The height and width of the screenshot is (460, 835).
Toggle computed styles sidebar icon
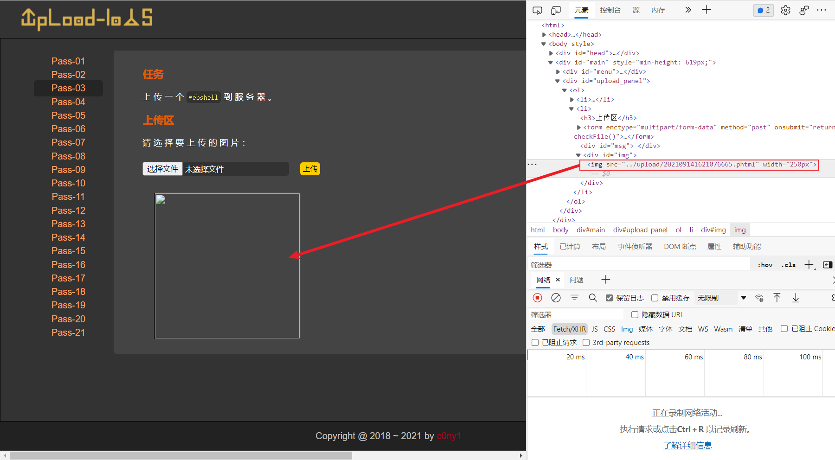coord(828,264)
